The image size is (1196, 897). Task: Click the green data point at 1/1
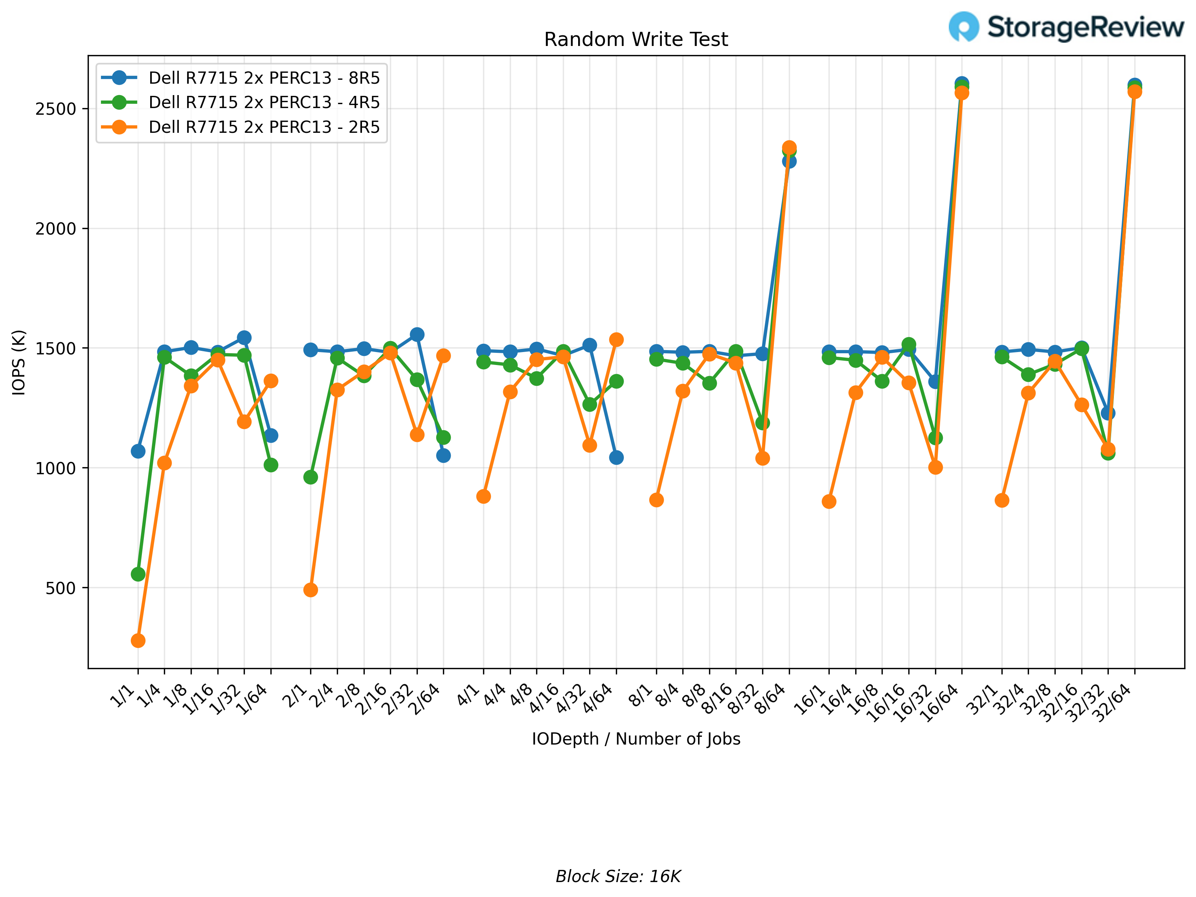tap(138, 574)
